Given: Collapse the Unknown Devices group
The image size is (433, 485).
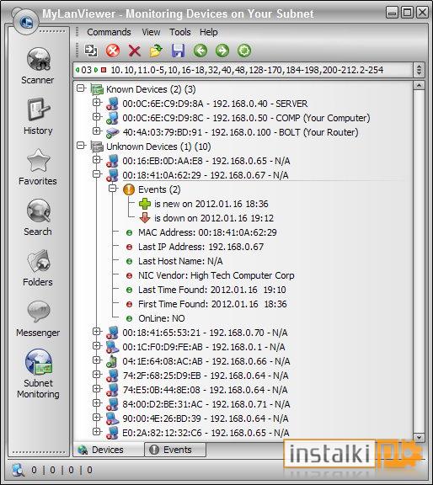Looking at the screenshot, I should click(x=81, y=146).
